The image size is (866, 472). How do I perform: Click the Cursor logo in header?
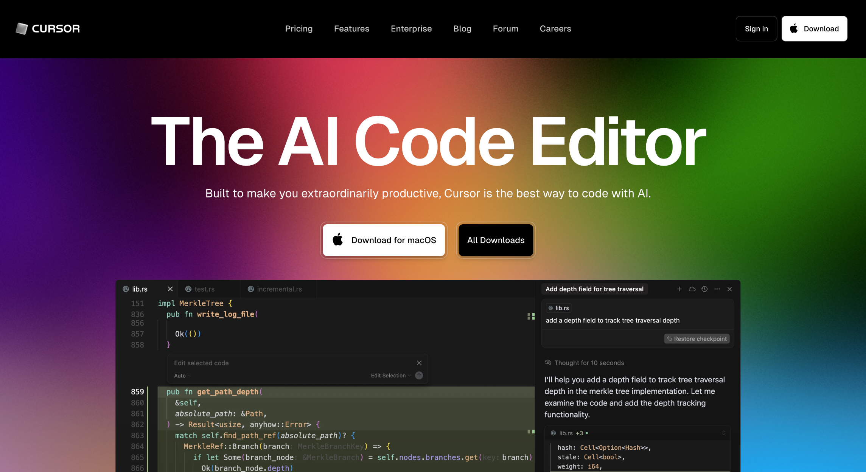click(x=48, y=29)
